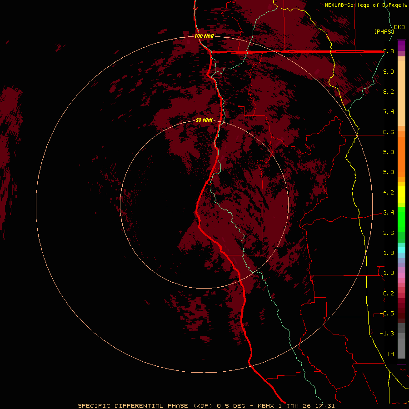Select the 9.0 scale value

pyautogui.click(x=389, y=71)
